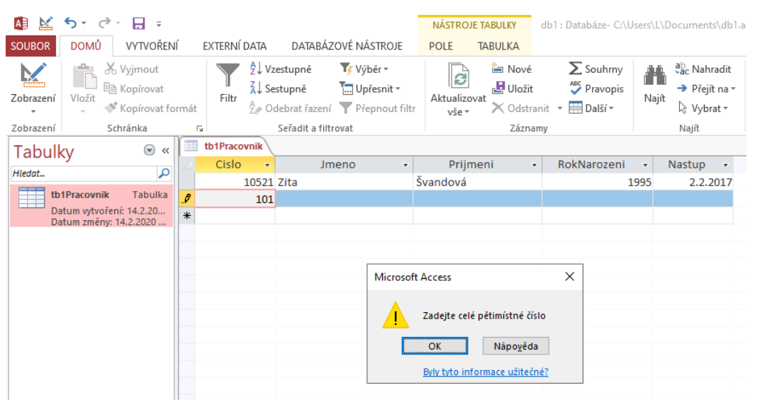Viewport: 767px width, 402px height.
Task: Open the Prijmeni column dropdown arrow
Action: (534, 165)
